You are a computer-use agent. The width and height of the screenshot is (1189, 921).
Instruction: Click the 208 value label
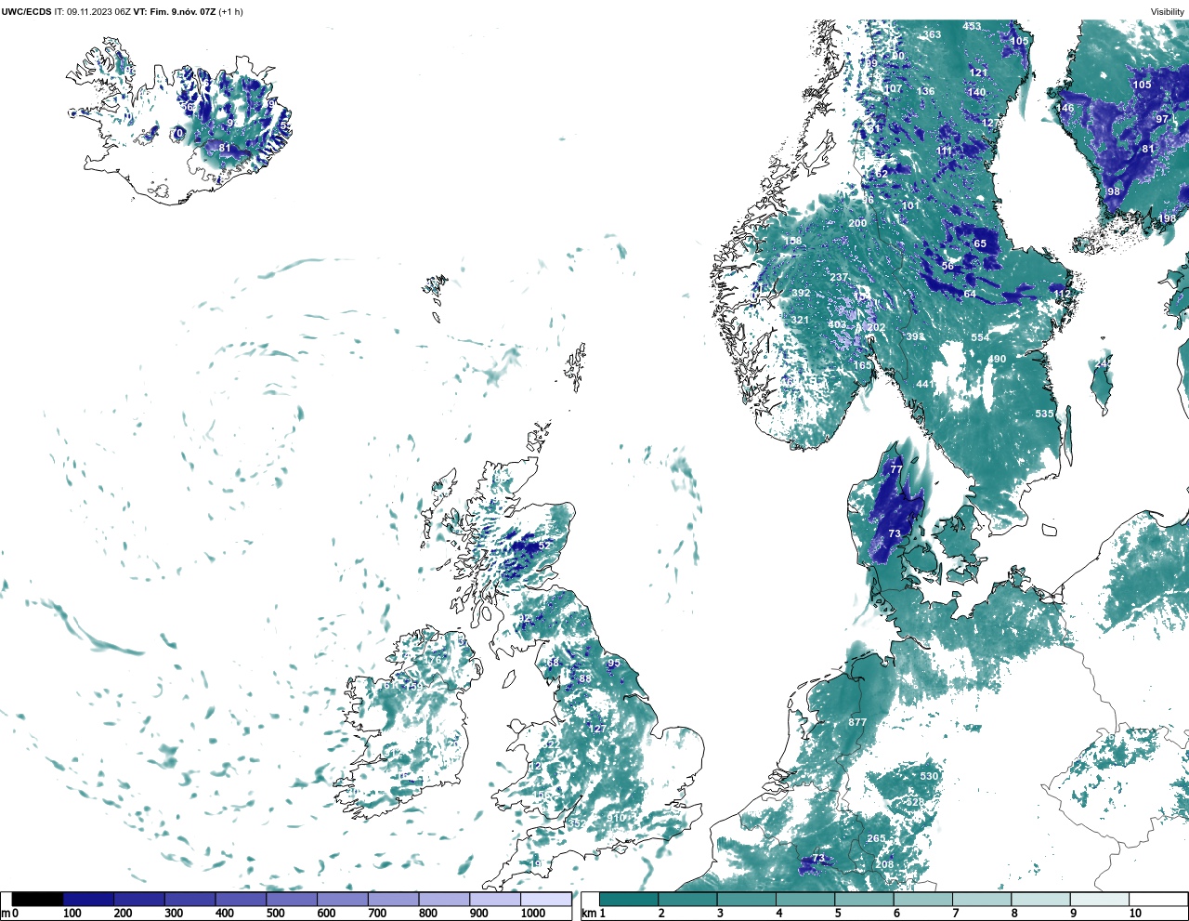[884, 864]
